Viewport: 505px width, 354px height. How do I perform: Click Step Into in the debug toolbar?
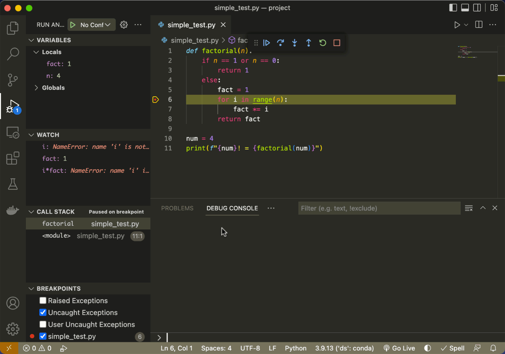click(295, 43)
